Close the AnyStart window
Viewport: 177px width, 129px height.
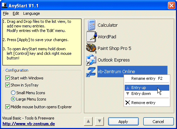tap(171, 5)
